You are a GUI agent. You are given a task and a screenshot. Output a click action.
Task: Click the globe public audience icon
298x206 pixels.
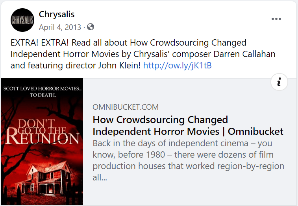(91, 27)
